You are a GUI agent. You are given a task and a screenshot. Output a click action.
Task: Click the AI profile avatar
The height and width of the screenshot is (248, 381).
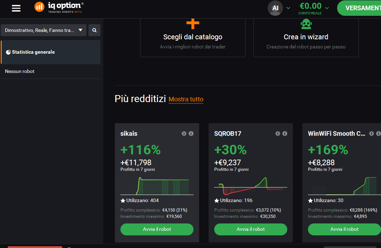click(x=275, y=8)
